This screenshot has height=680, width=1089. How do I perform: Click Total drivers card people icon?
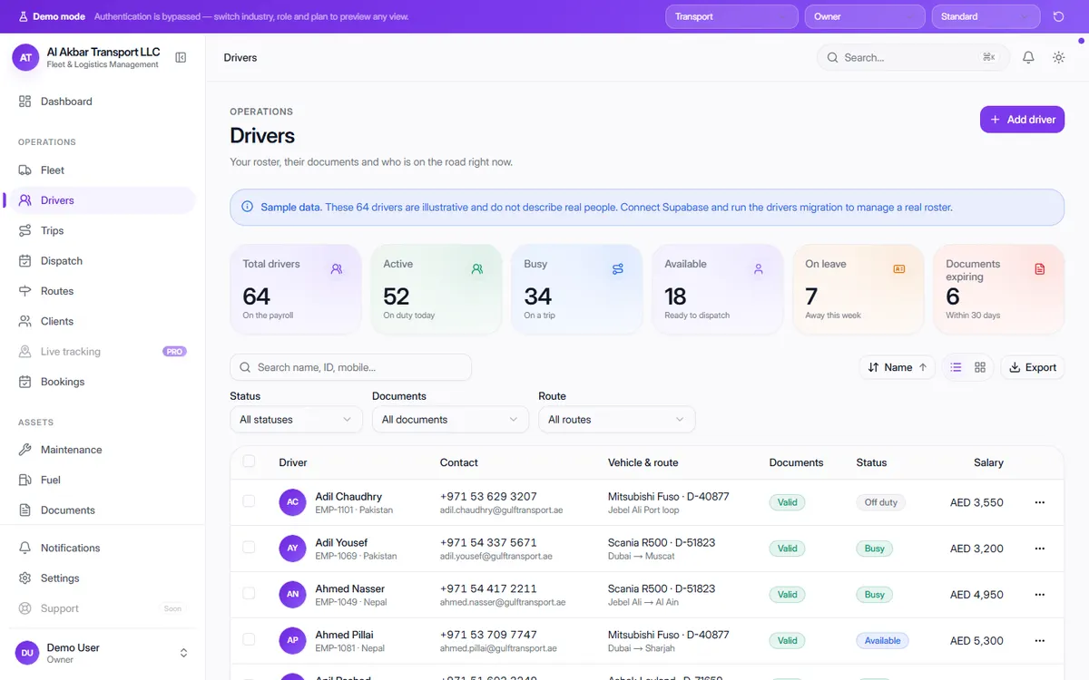click(337, 269)
